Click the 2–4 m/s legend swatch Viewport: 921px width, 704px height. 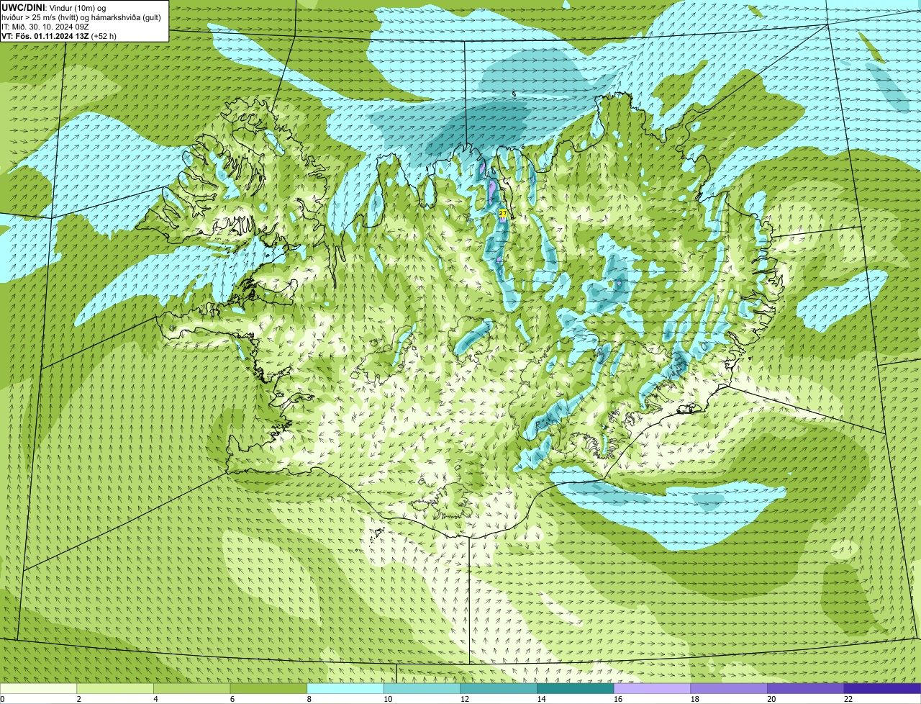pos(115,688)
